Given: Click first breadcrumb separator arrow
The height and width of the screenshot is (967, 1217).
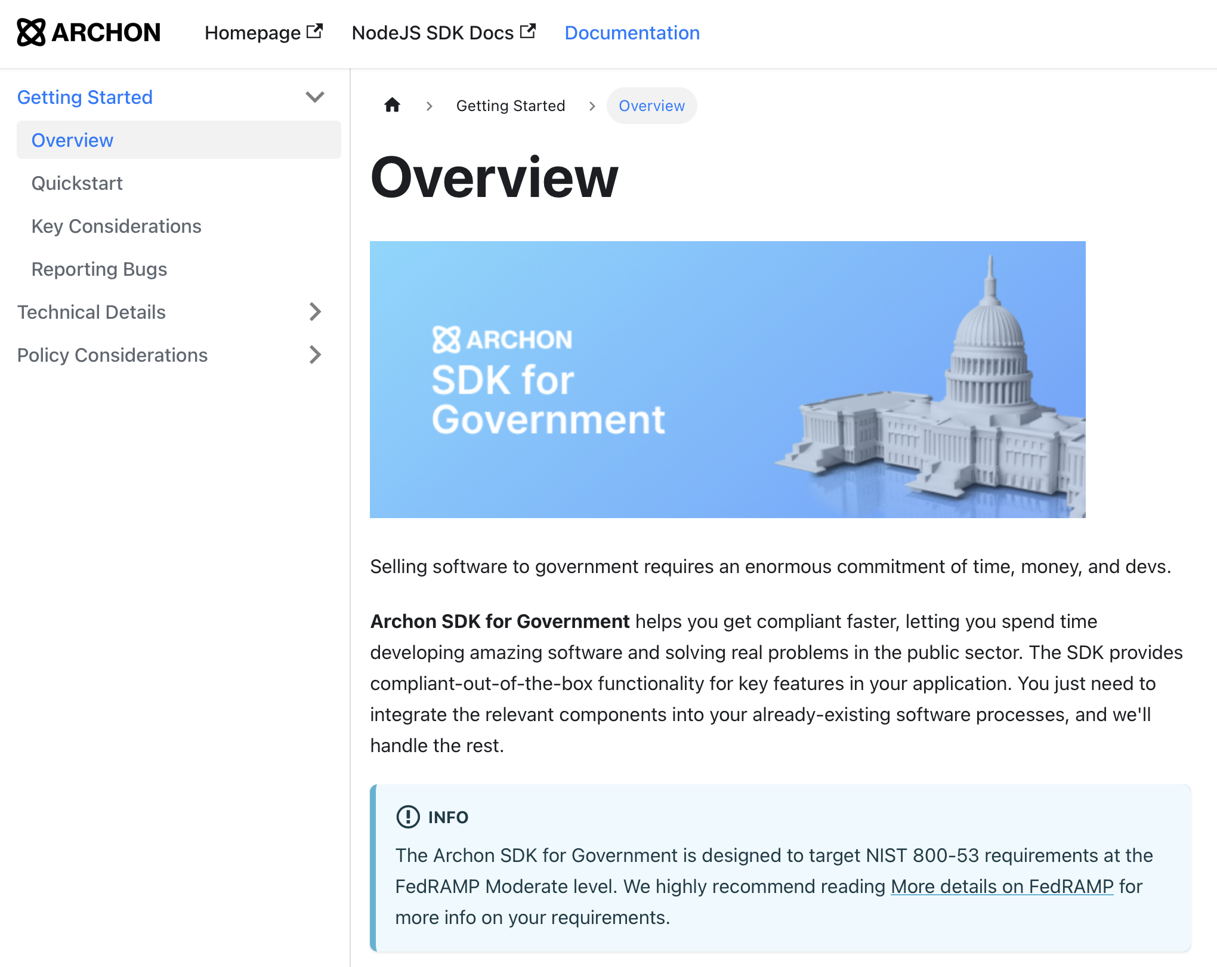Looking at the screenshot, I should pos(429,106).
